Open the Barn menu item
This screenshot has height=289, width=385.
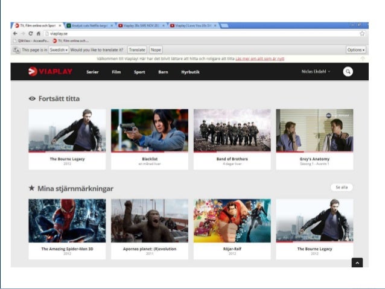coord(164,72)
